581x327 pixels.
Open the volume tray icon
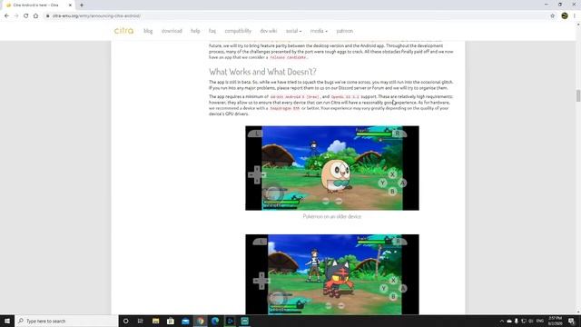pyautogui.click(x=530, y=321)
